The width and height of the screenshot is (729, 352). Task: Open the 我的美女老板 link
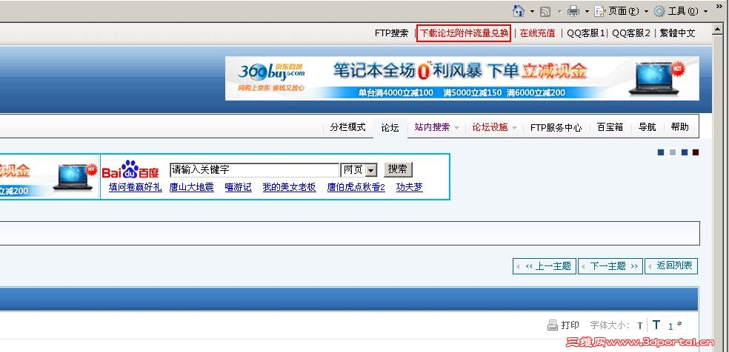click(x=289, y=187)
